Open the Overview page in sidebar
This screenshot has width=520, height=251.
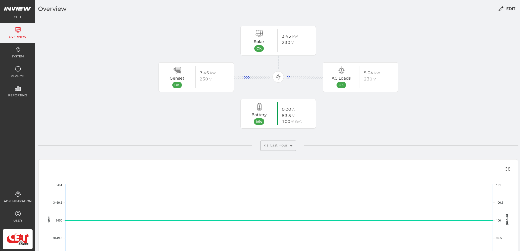click(x=18, y=33)
